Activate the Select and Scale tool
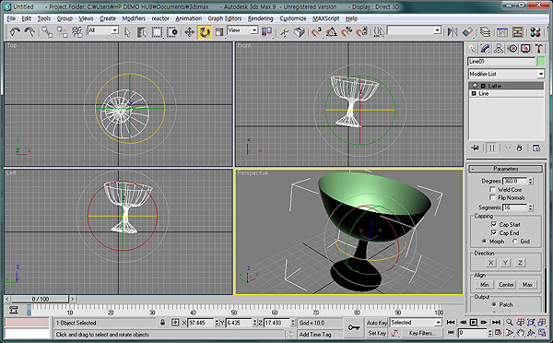The height and width of the screenshot is (343, 553). (x=219, y=32)
